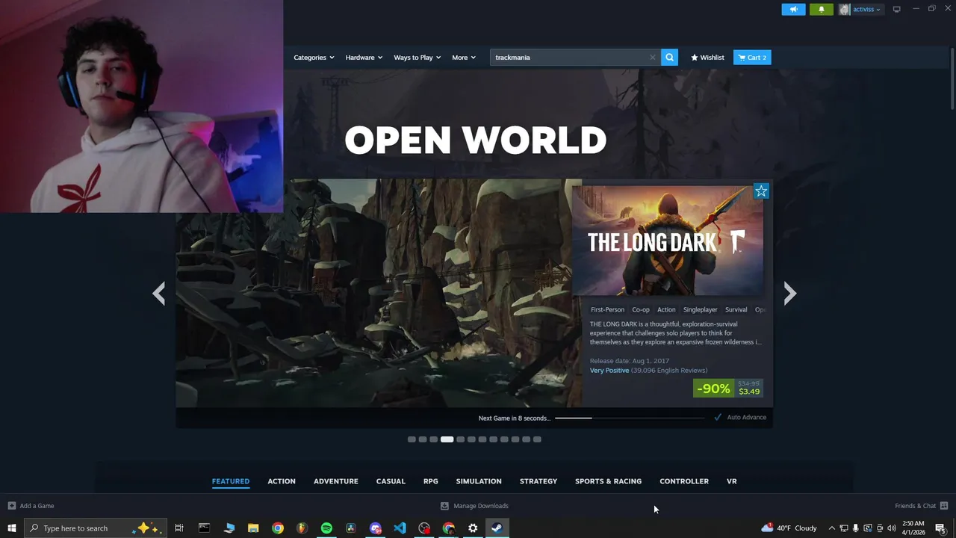
Task: Switch to Big Picture mode icon
Action: click(896, 9)
